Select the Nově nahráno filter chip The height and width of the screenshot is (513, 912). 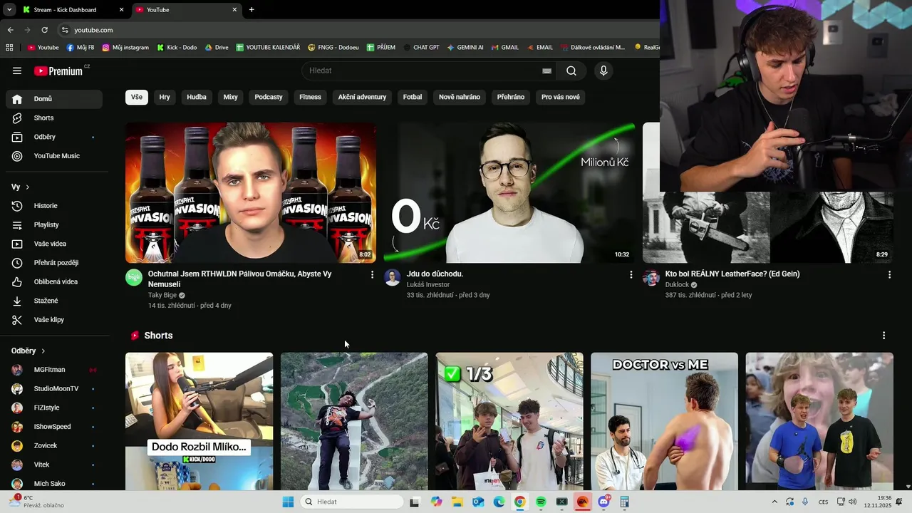(460, 97)
